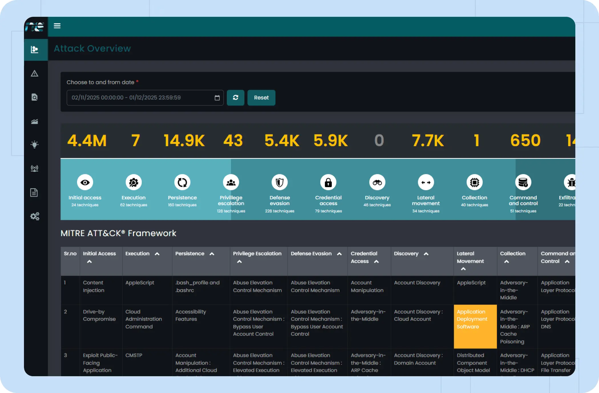Click the refresh button beside date field
599x393 pixels.
[x=235, y=98]
